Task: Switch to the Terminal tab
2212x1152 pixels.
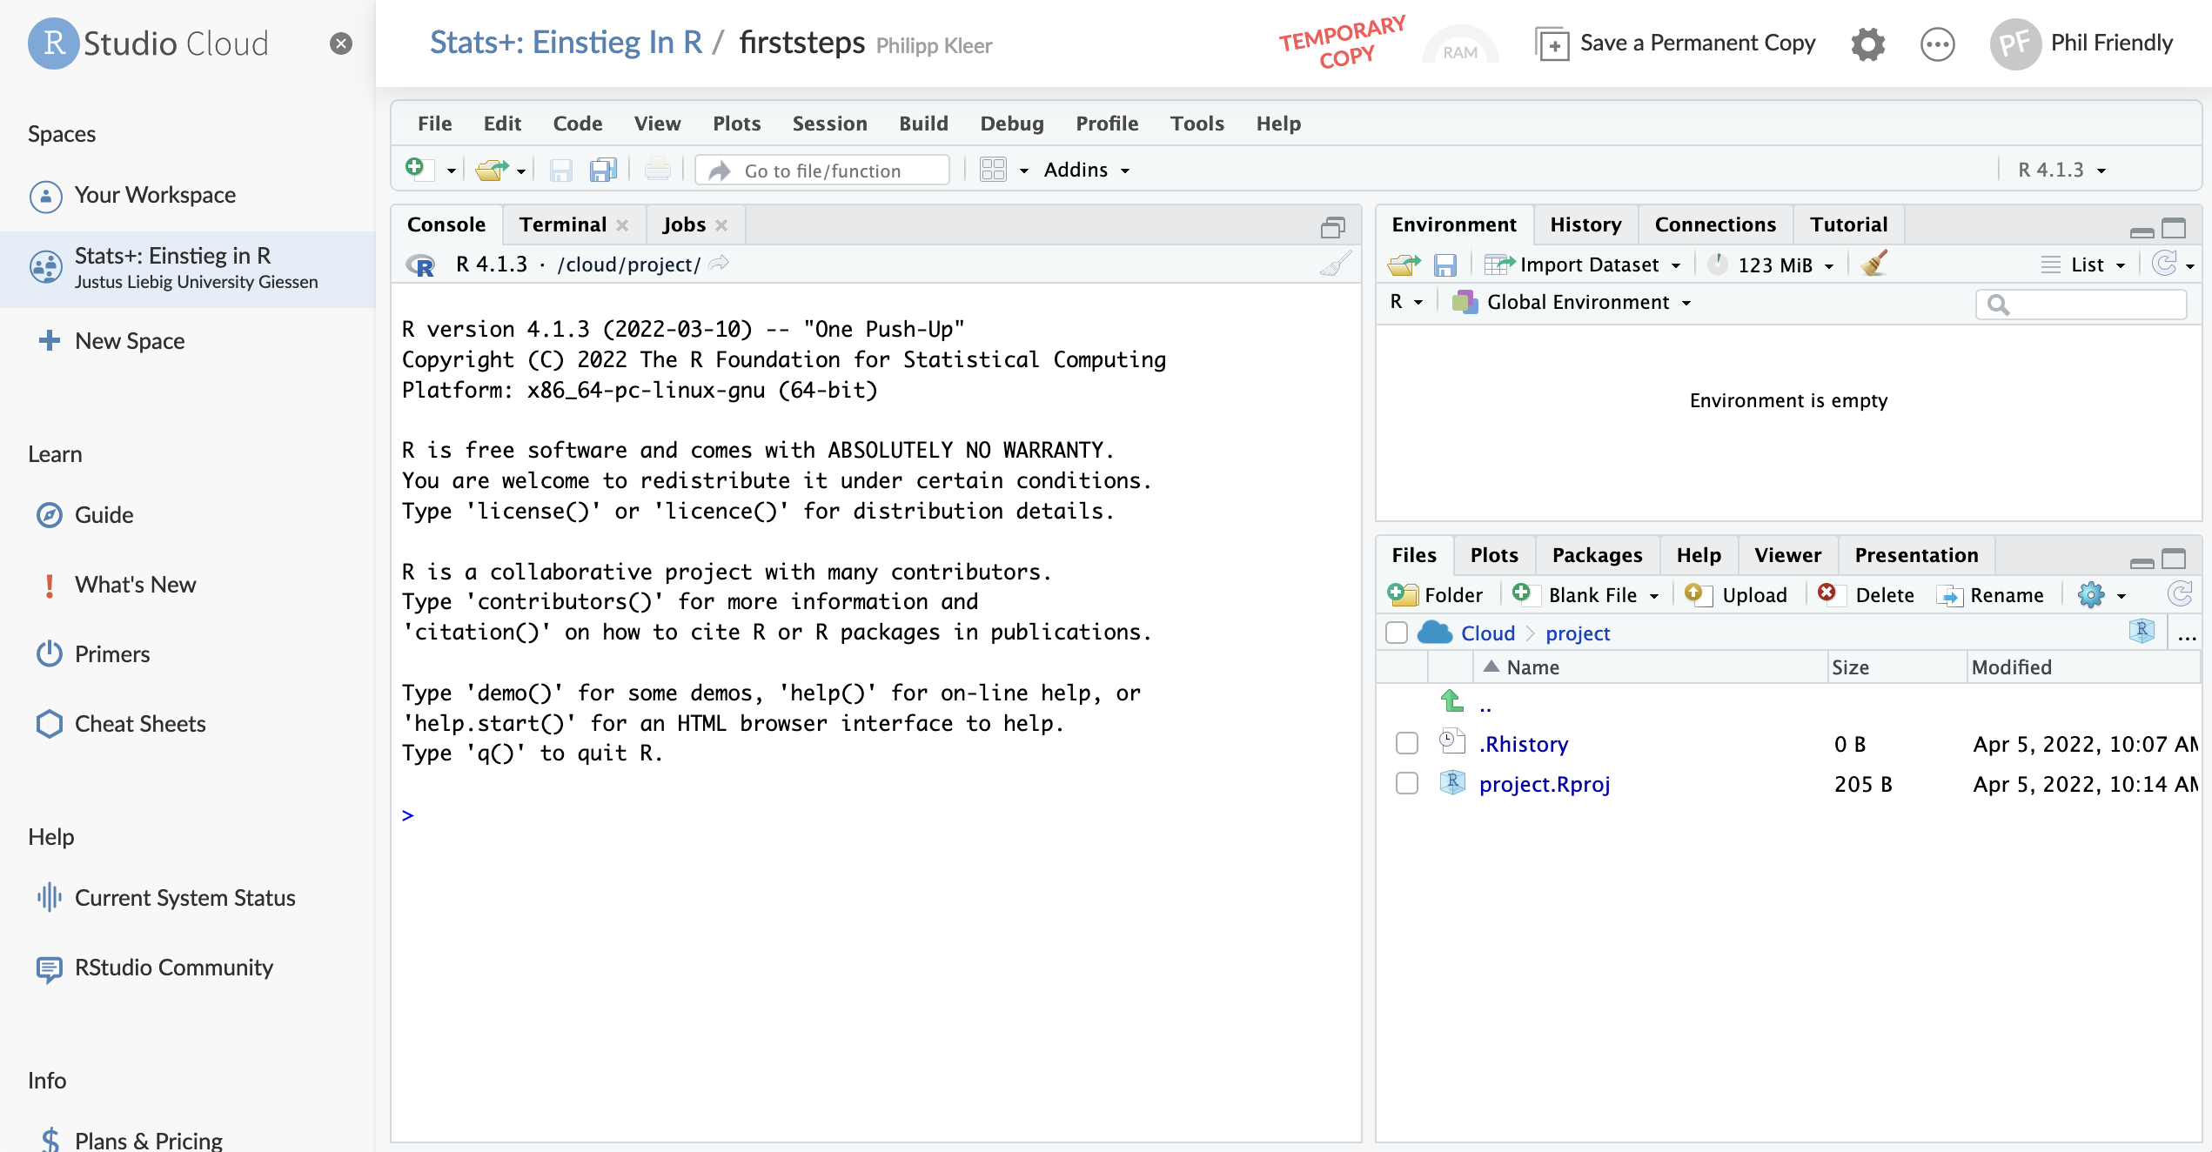Action: 563,224
